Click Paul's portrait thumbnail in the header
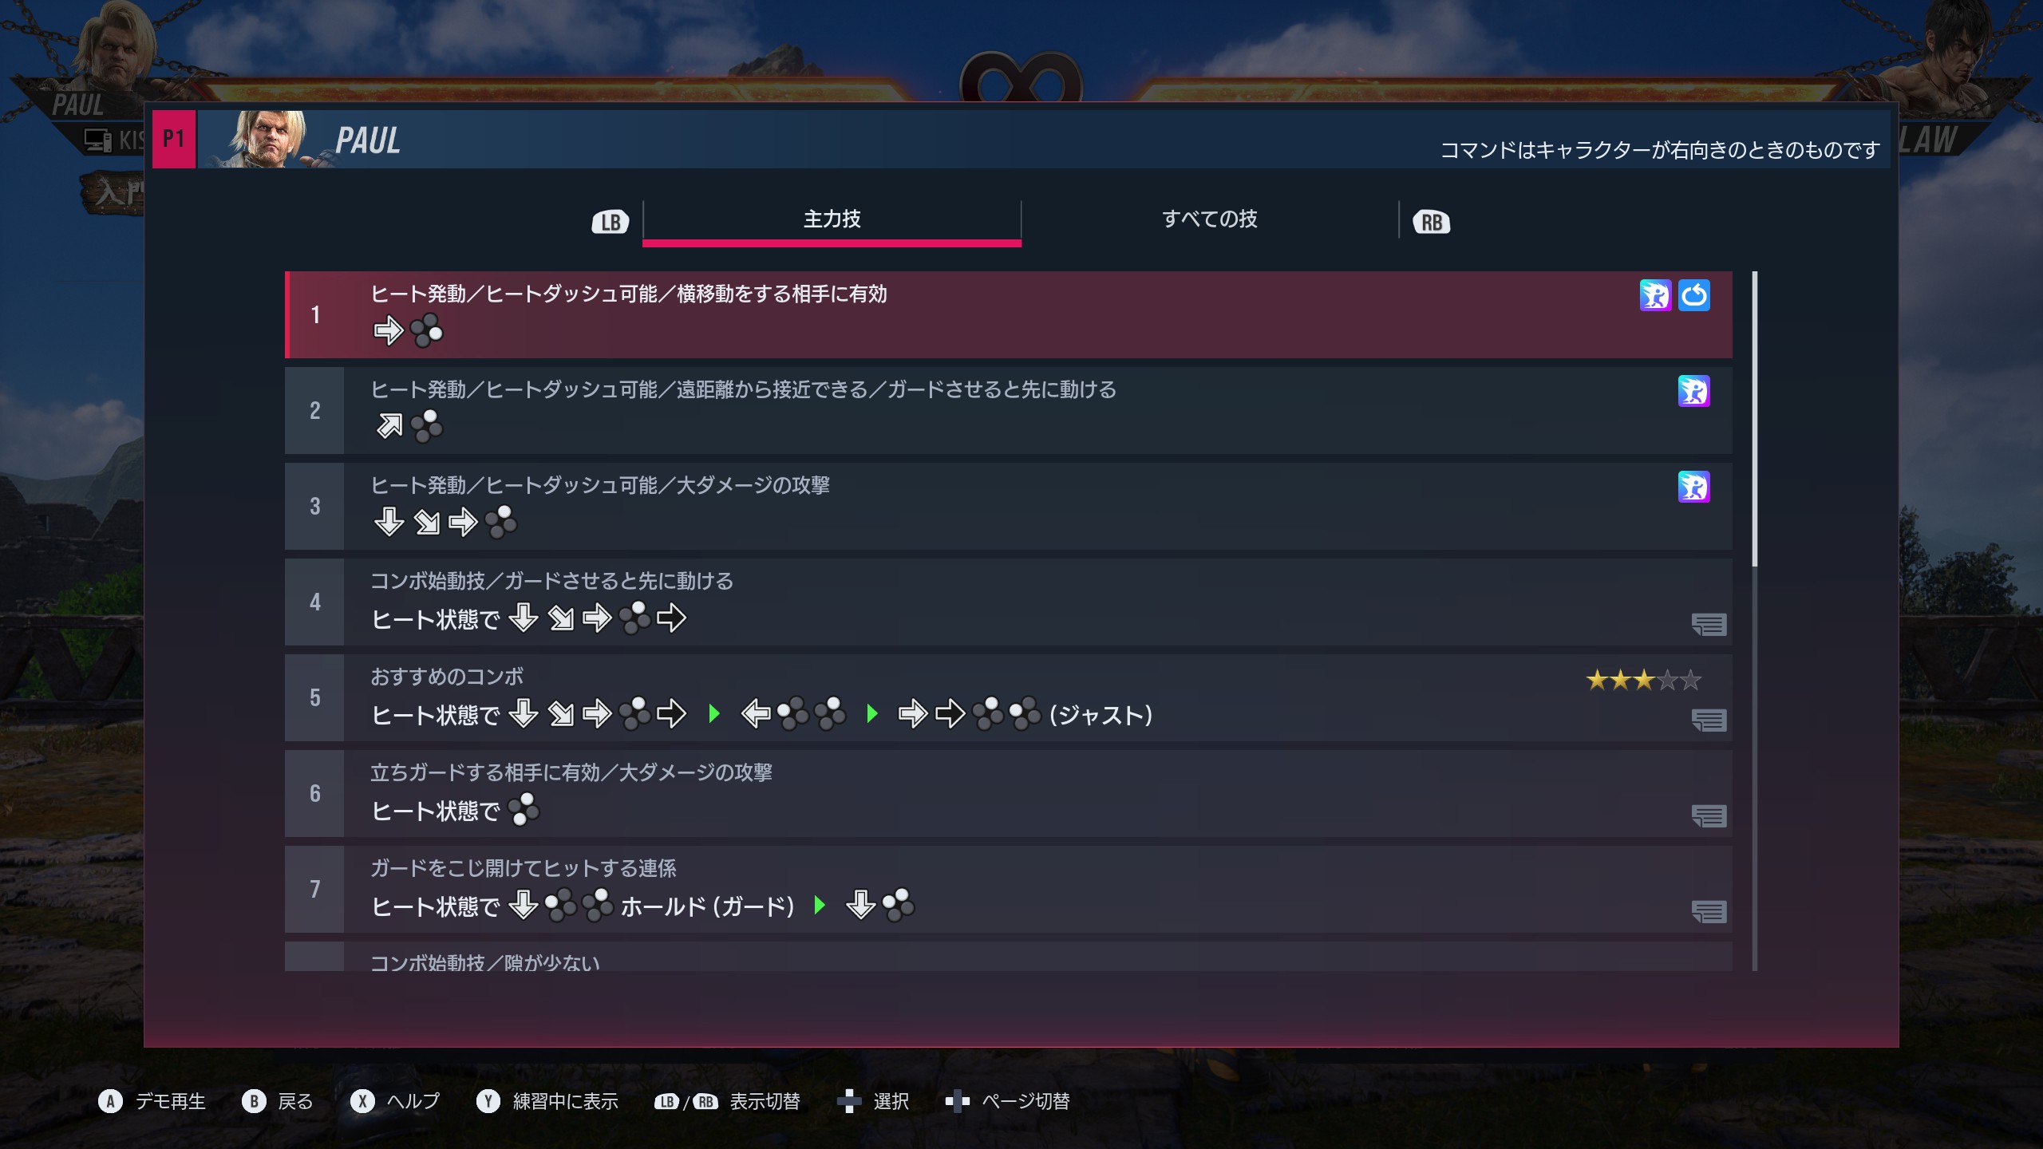Image resolution: width=2043 pixels, height=1149 pixels. [265, 140]
